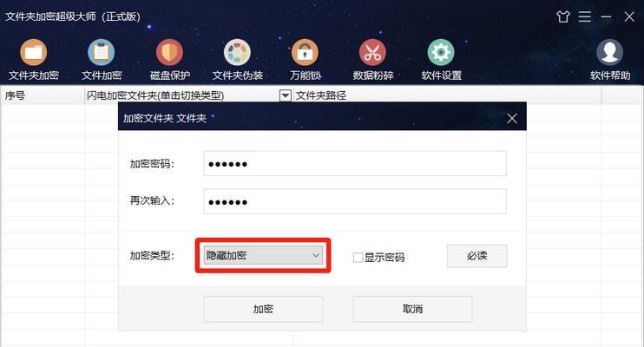Click the 取消 cancel button
Screen dimensions: 644x347
[413, 309]
